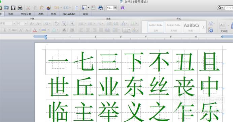This screenshot has width=233, height=122.
Task: Toggle align text right
Action: click(x=95, y=30)
